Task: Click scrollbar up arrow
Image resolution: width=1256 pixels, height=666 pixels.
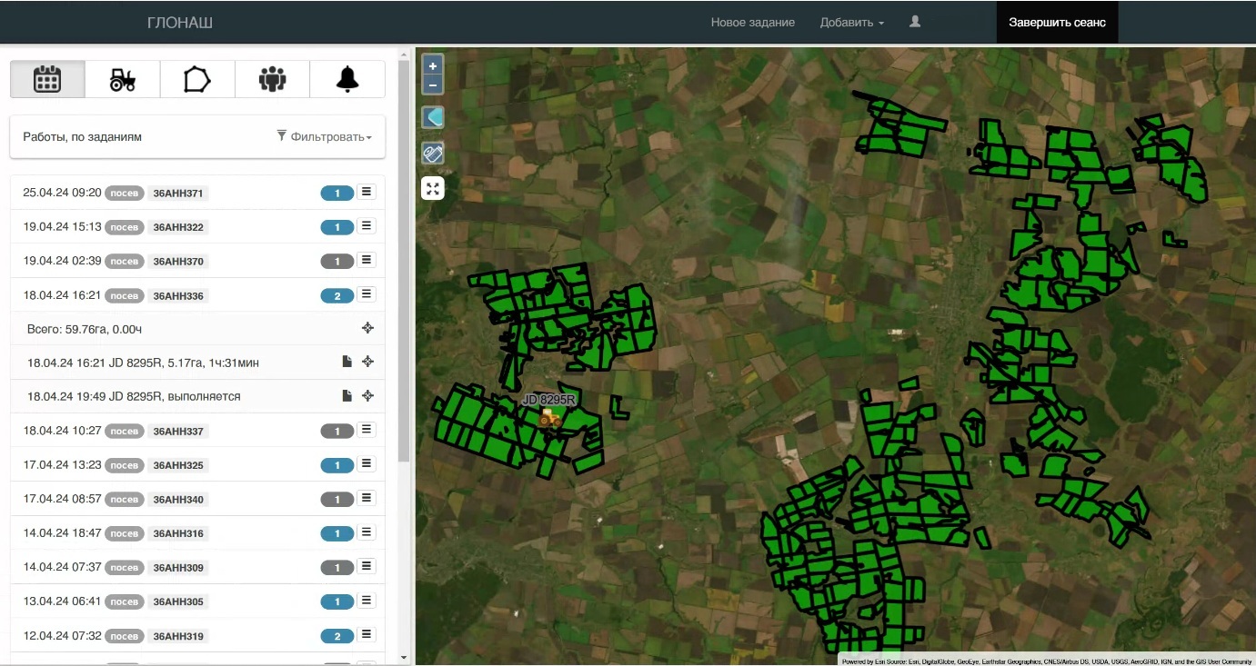Action: pos(404,55)
